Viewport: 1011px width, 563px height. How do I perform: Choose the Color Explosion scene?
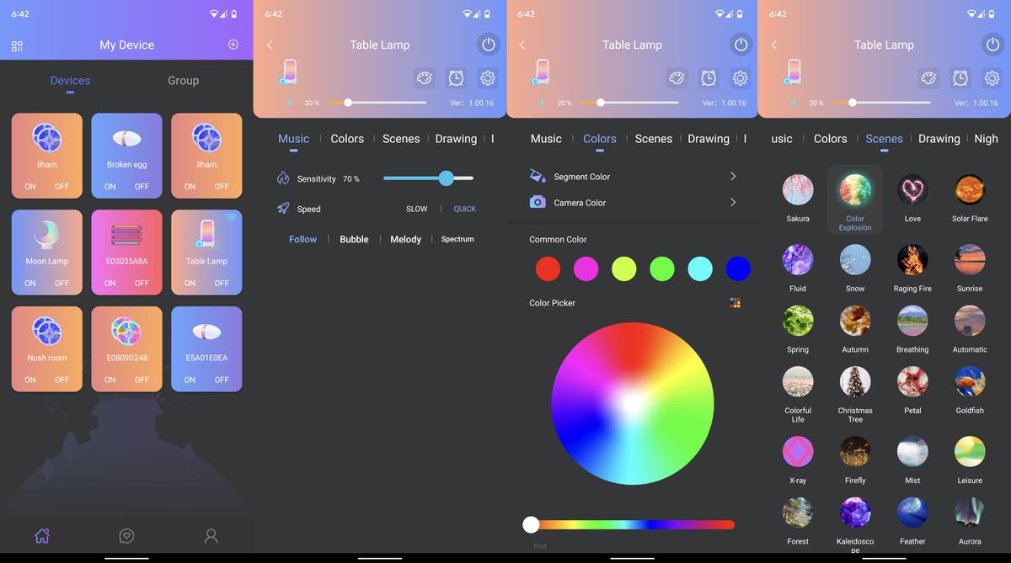point(855,199)
